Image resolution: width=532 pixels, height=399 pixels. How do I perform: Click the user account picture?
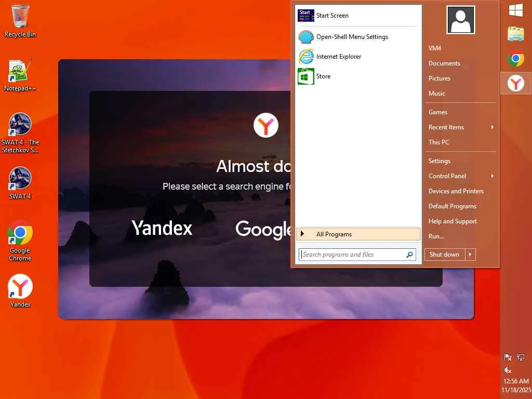[x=461, y=20]
